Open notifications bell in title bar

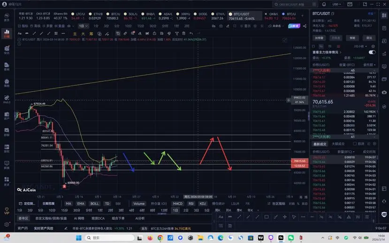[324, 4]
